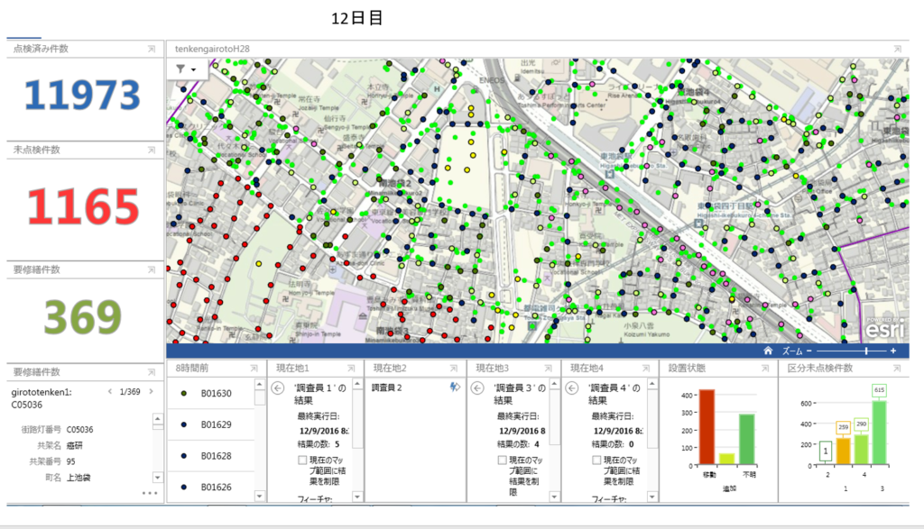The width and height of the screenshot is (924, 529).
Task: Zoom out with the minus icon
Action: (809, 351)
